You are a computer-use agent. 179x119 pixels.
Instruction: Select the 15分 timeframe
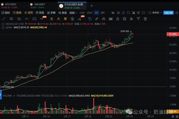(x=82, y=13)
